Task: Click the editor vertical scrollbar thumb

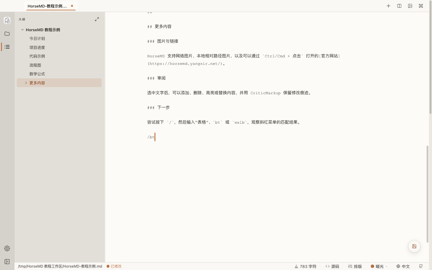Action: click(x=427, y=194)
